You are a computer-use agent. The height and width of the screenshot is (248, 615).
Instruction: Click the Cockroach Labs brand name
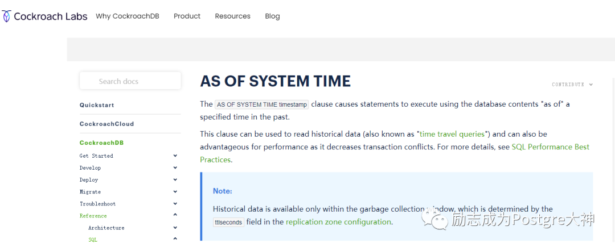click(x=51, y=16)
